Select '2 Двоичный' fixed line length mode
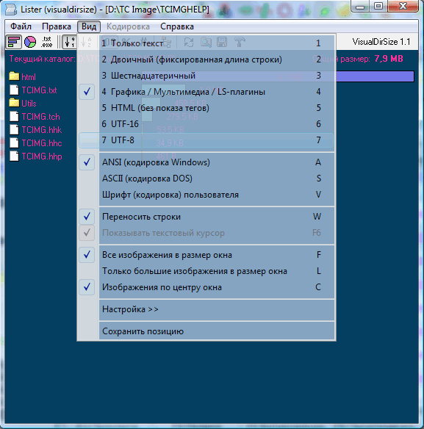The width and height of the screenshot is (424, 429). click(206, 60)
